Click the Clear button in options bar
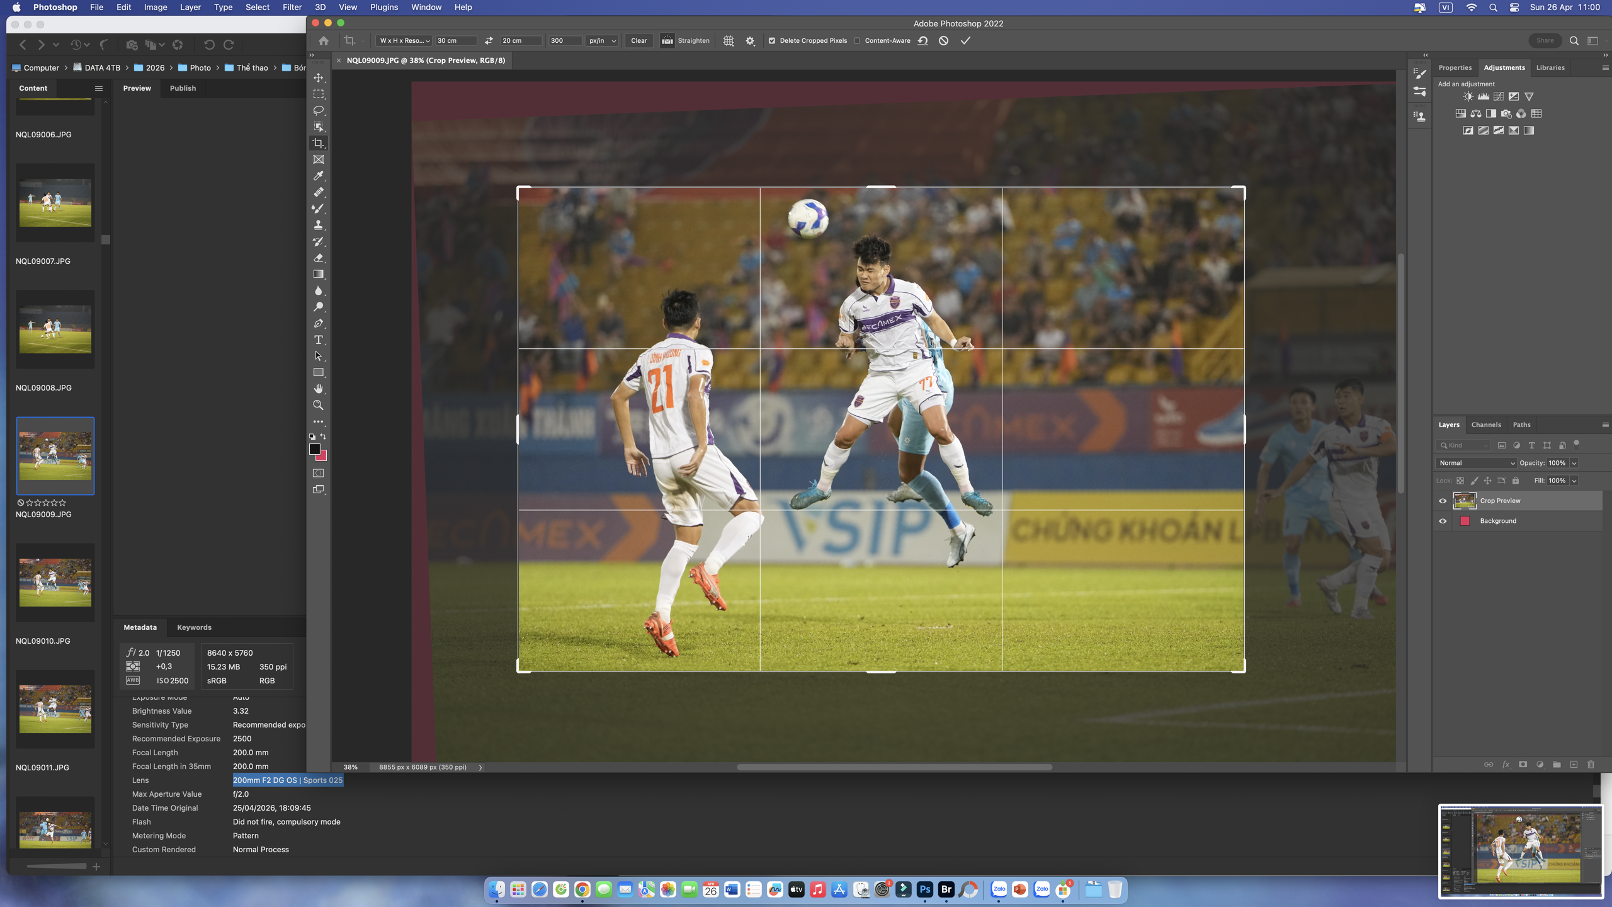1612x907 pixels. point(639,40)
